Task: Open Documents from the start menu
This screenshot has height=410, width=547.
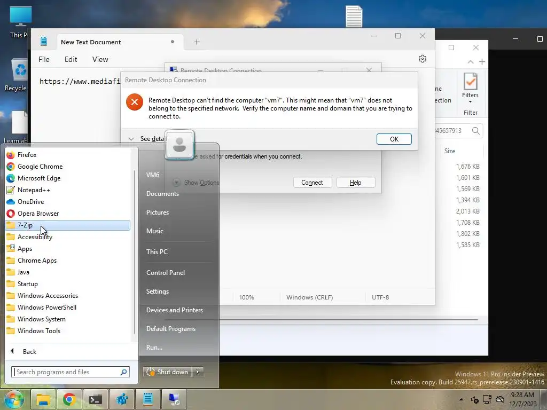Action: pyautogui.click(x=162, y=194)
